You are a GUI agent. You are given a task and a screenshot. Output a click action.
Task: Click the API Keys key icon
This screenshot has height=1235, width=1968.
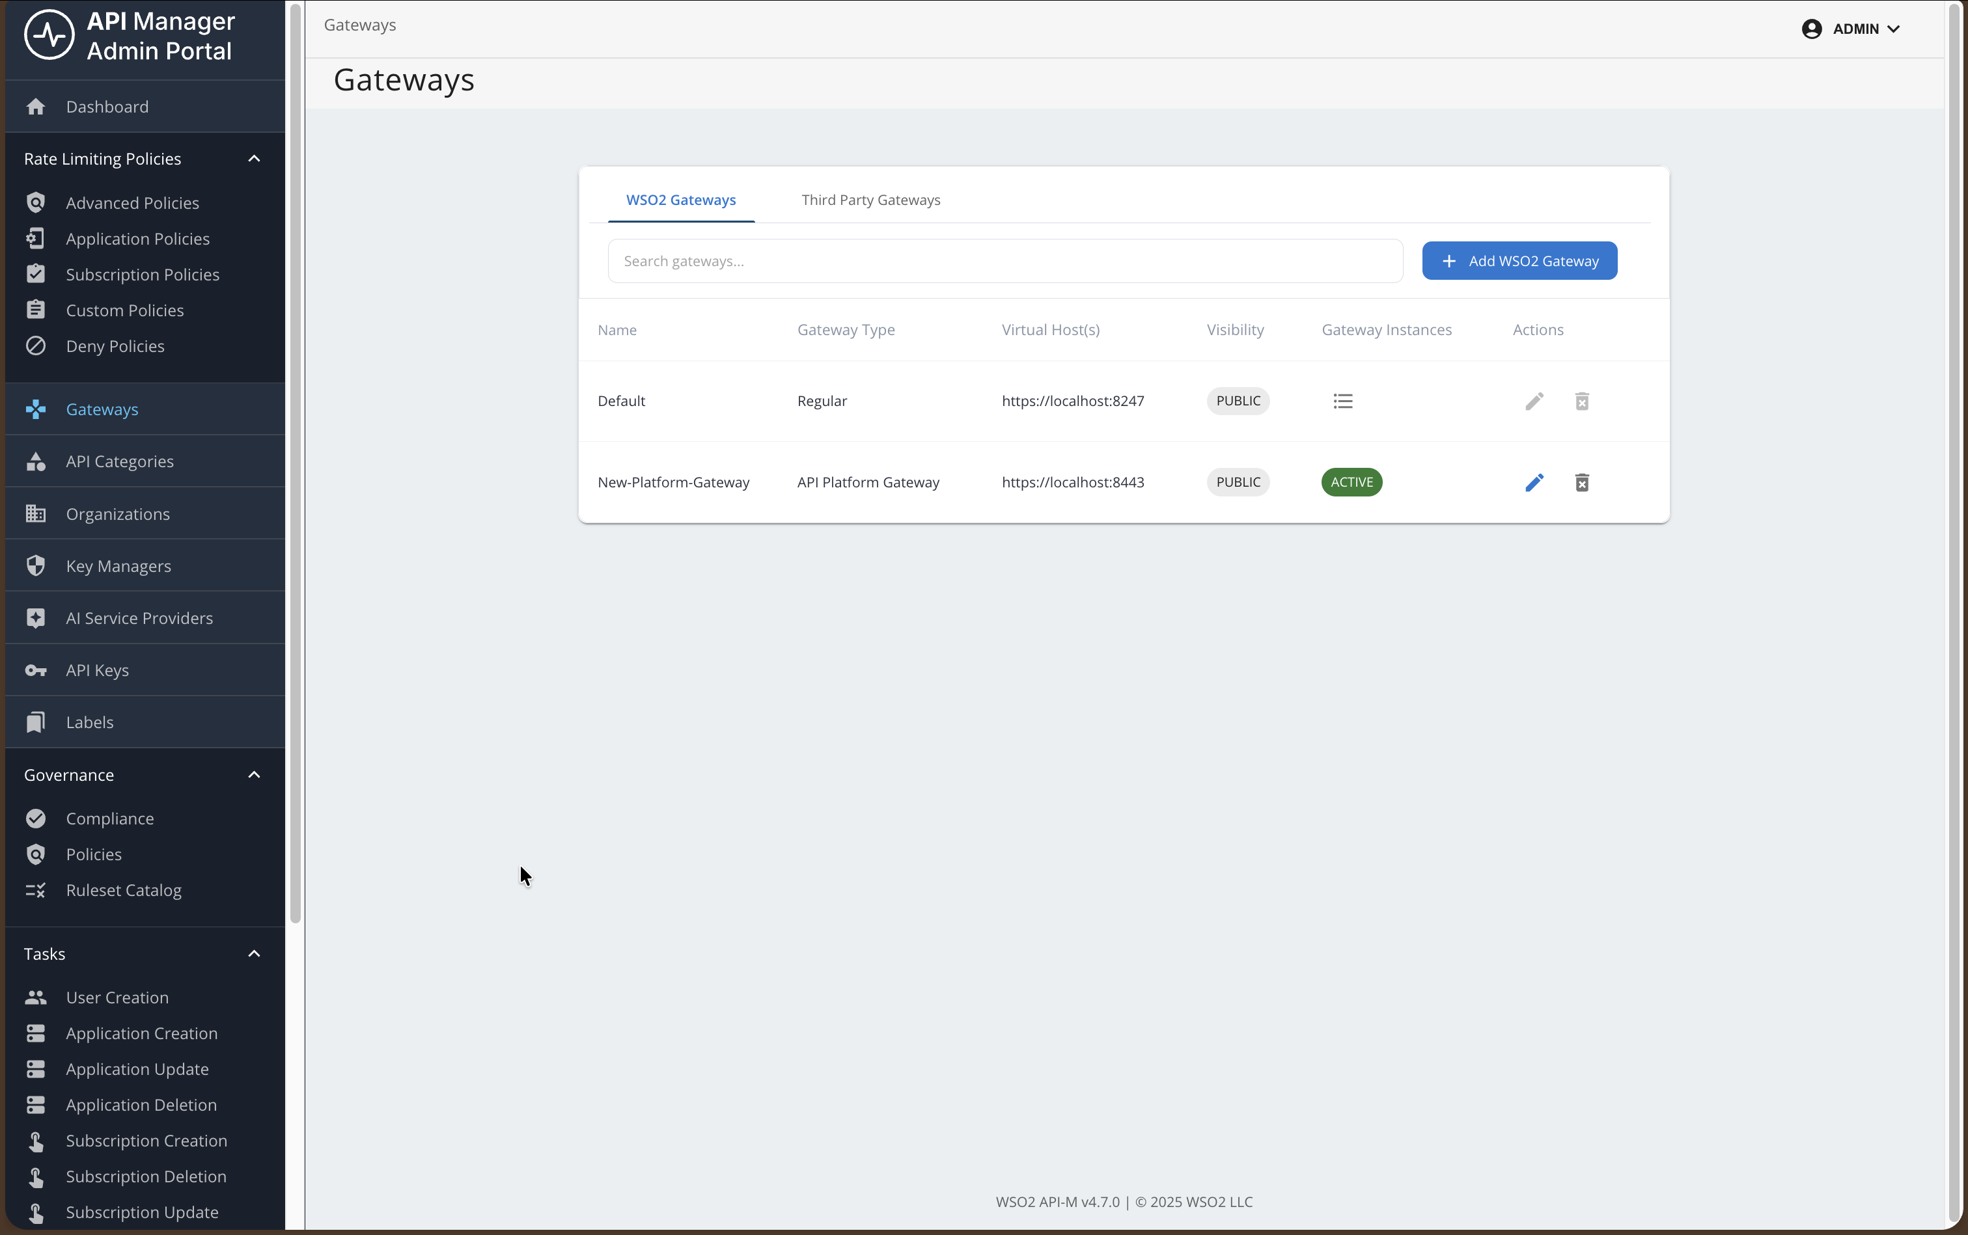[x=35, y=671]
